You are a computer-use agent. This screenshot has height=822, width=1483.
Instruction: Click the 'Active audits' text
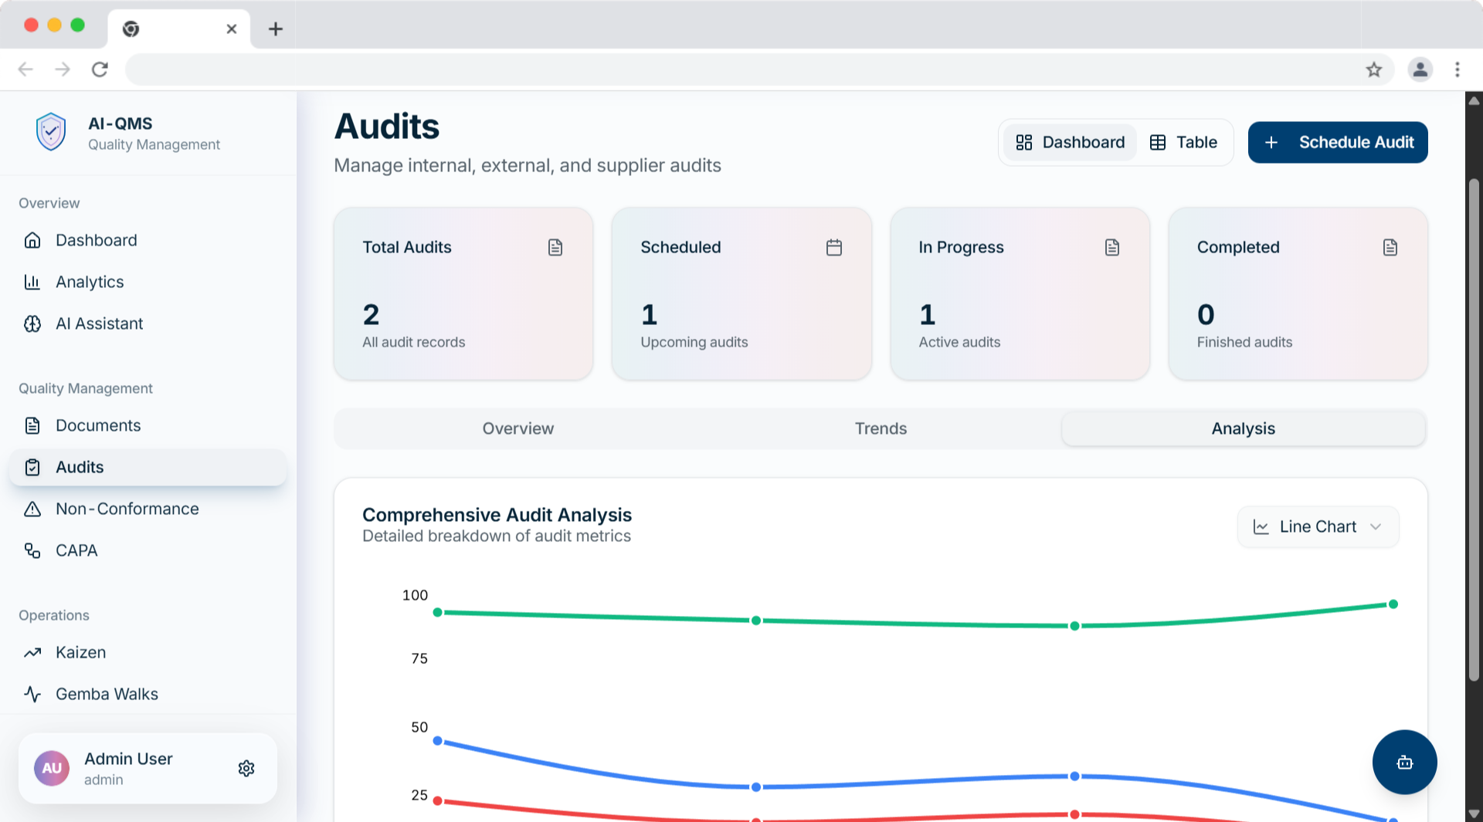pos(959,342)
